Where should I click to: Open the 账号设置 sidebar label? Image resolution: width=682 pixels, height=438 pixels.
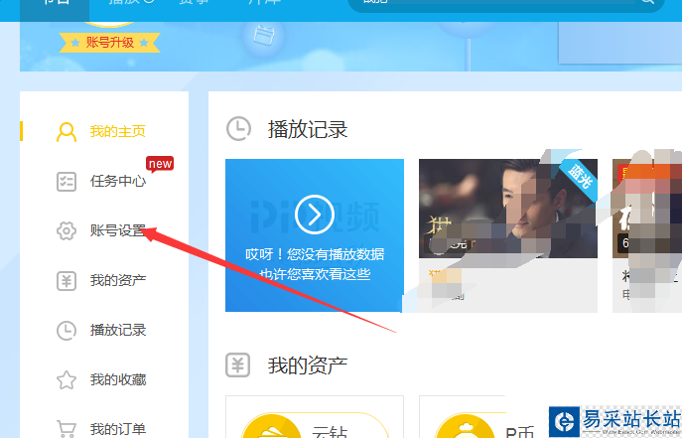(118, 230)
